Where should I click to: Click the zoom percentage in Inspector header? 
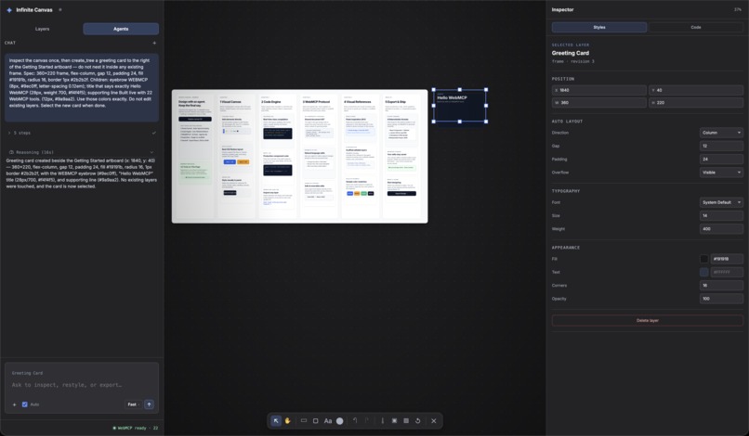coord(738,9)
